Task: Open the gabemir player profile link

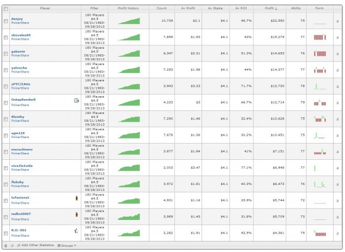Action: click(18, 51)
